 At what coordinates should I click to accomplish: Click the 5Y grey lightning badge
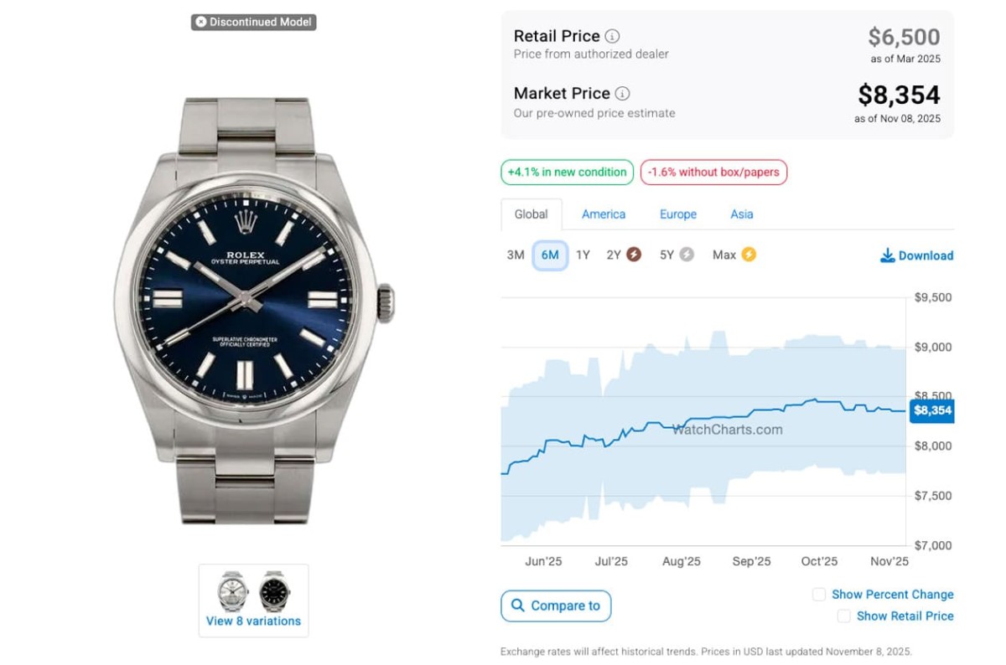tap(687, 255)
